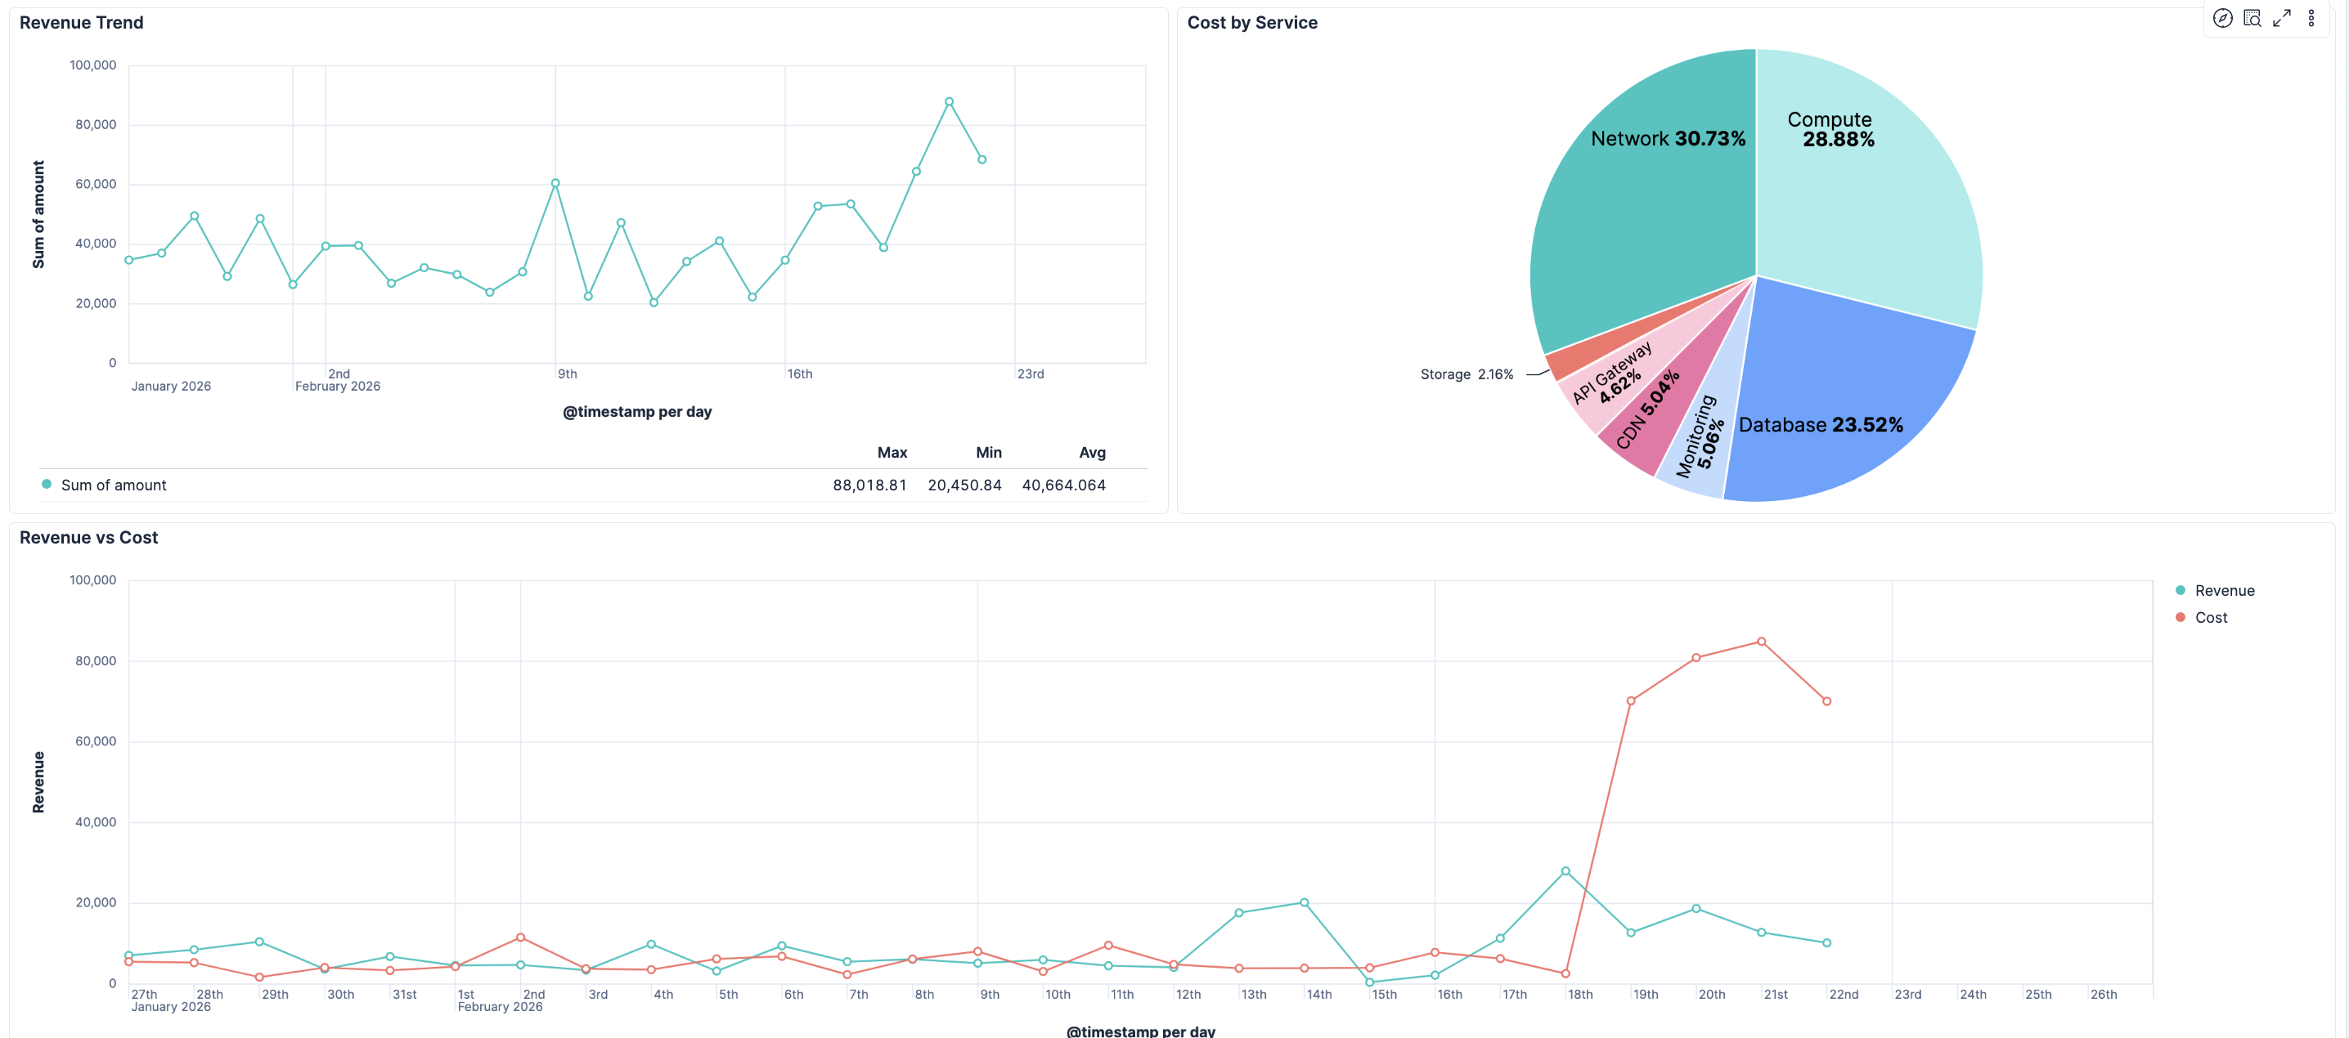Image resolution: width=2349 pixels, height=1038 pixels.
Task: Click the Cost by Service panel title
Action: [x=1251, y=23]
